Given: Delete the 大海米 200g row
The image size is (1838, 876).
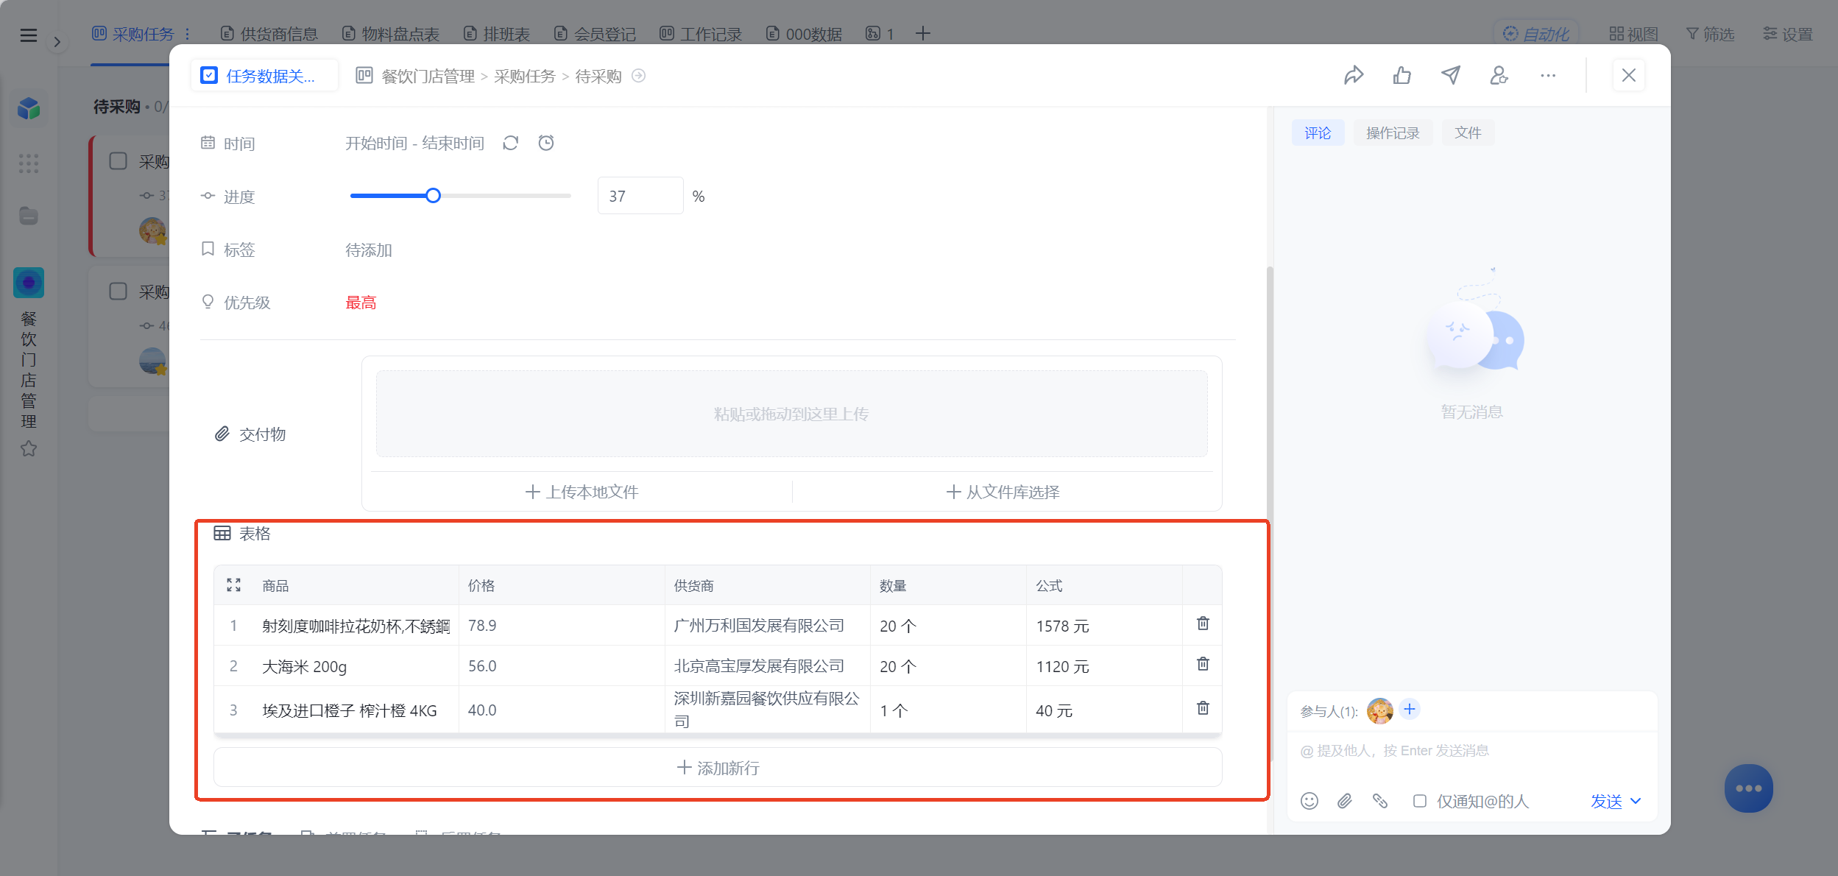Looking at the screenshot, I should point(1203,664).
